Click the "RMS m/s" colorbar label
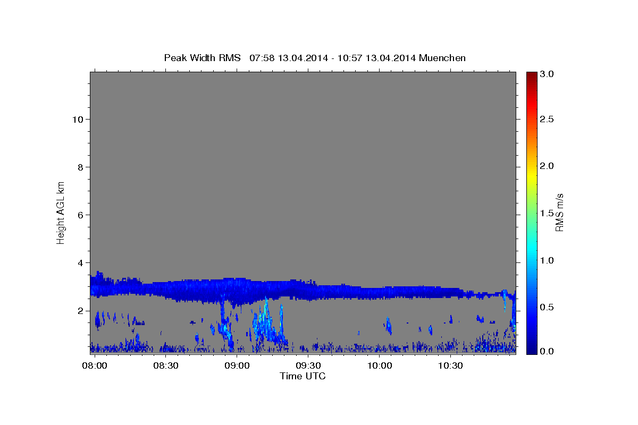 [559, 212]
